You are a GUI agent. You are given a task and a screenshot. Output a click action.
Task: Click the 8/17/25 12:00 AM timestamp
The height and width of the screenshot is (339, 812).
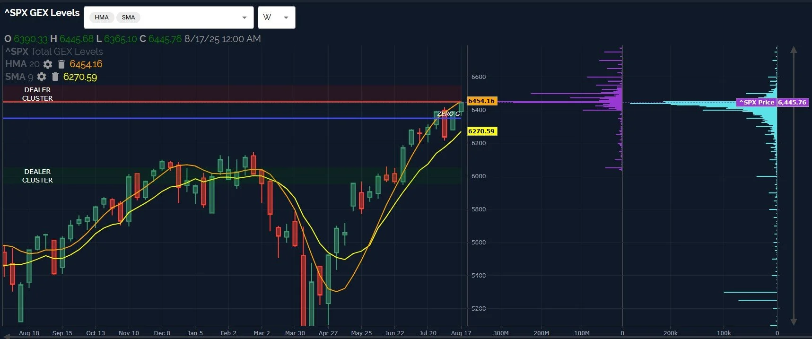pyautogui.click(x=223, y=39)
